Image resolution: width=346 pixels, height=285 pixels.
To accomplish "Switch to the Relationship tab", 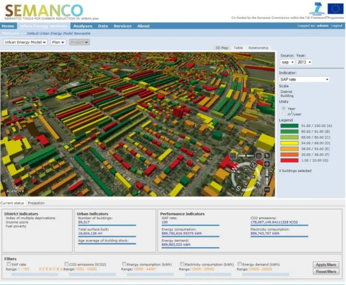I will (x=258, y=48).
